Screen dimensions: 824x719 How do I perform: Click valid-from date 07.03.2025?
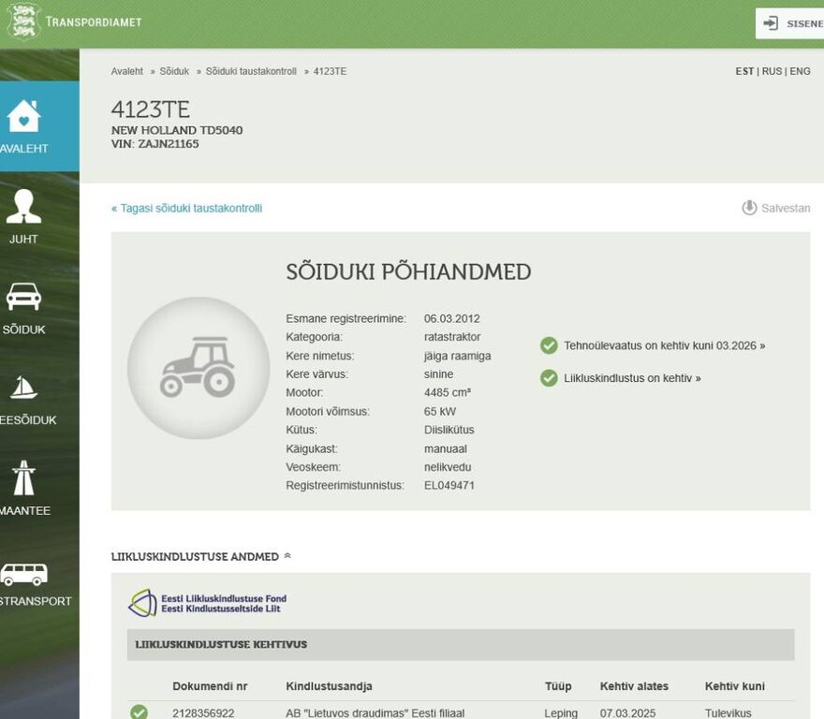628,713
